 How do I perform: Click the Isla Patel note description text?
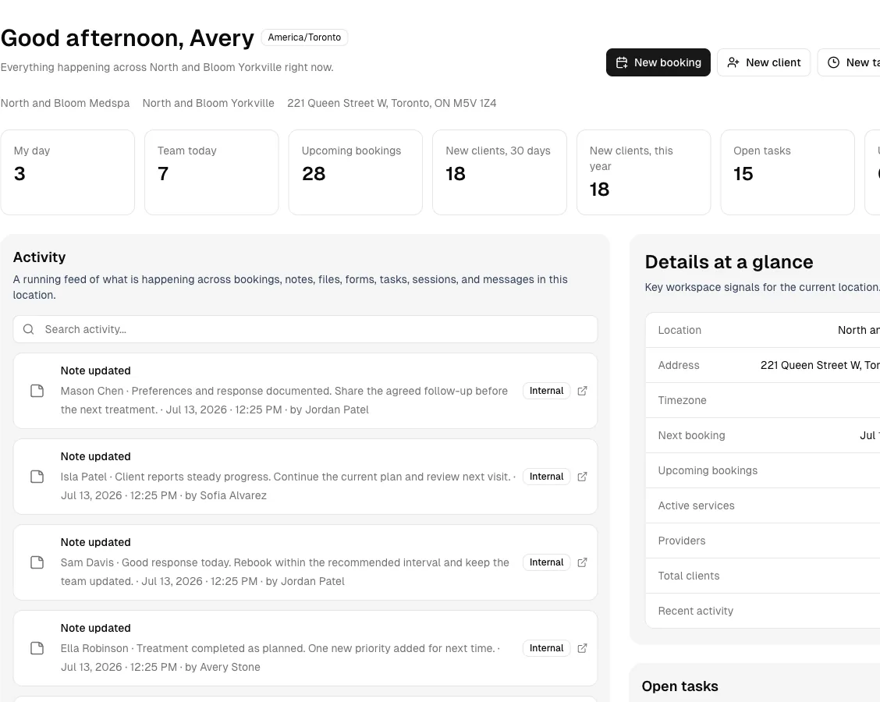tap(288, 487)
